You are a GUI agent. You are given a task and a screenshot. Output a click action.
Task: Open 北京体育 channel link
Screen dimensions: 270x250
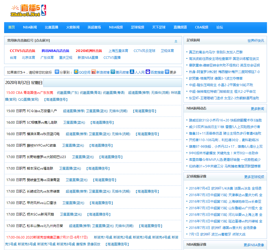(x=28, y=58)
